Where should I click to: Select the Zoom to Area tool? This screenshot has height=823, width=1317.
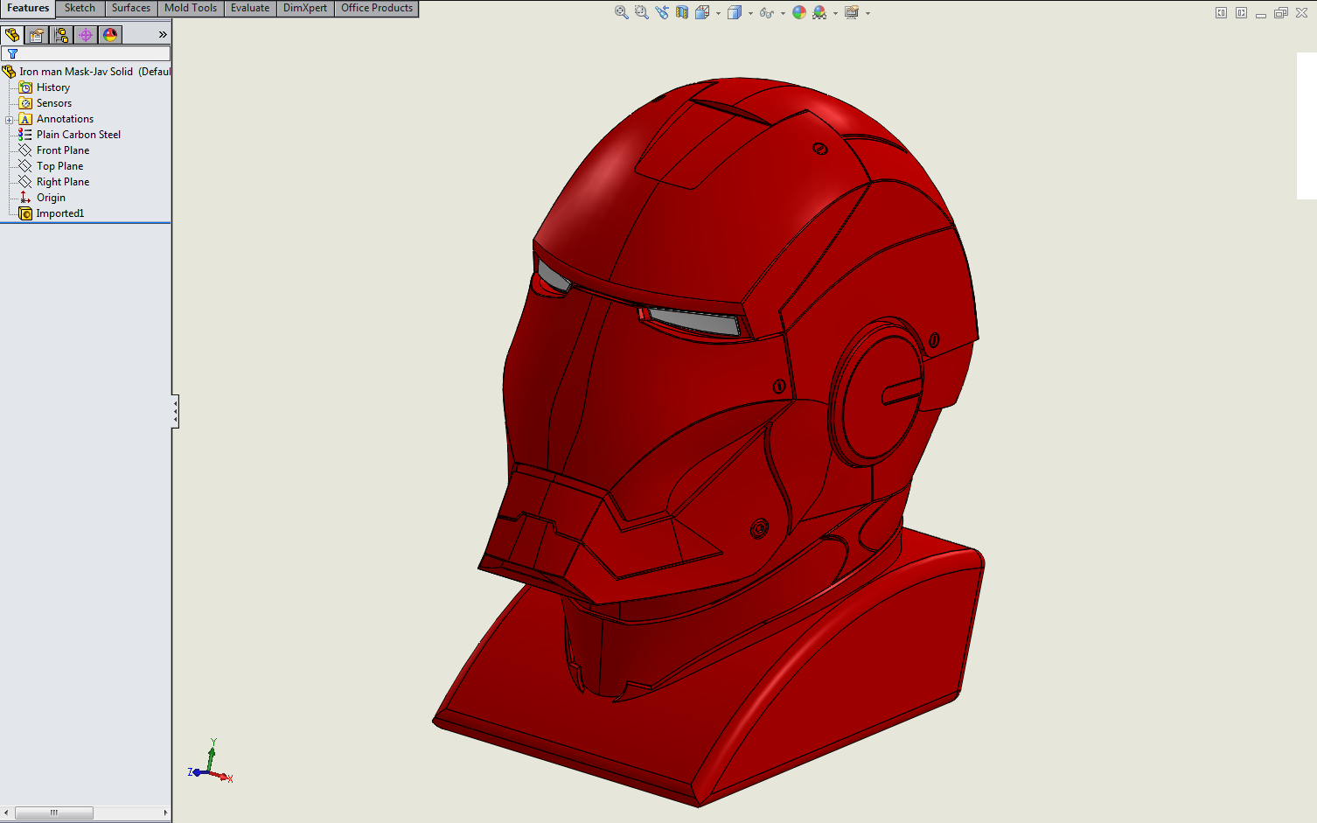[641, 12]
